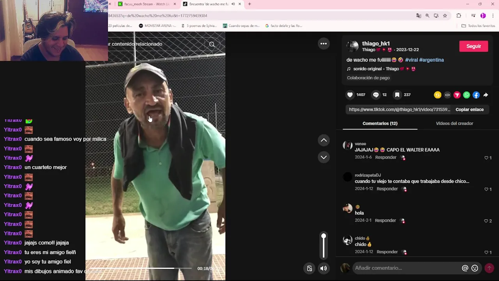Screen dimensions: 499x281
Task: Share video via WhatsApp icon
Action: tap(467, 95)
